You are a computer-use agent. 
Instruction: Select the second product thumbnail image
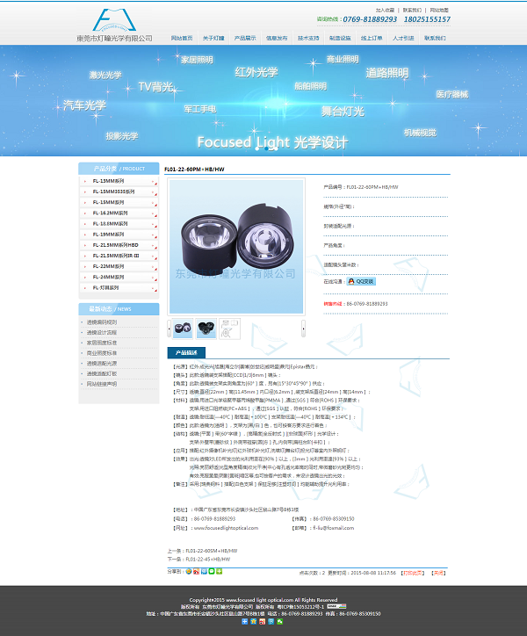pyautogui.click(x=206, y=329)
